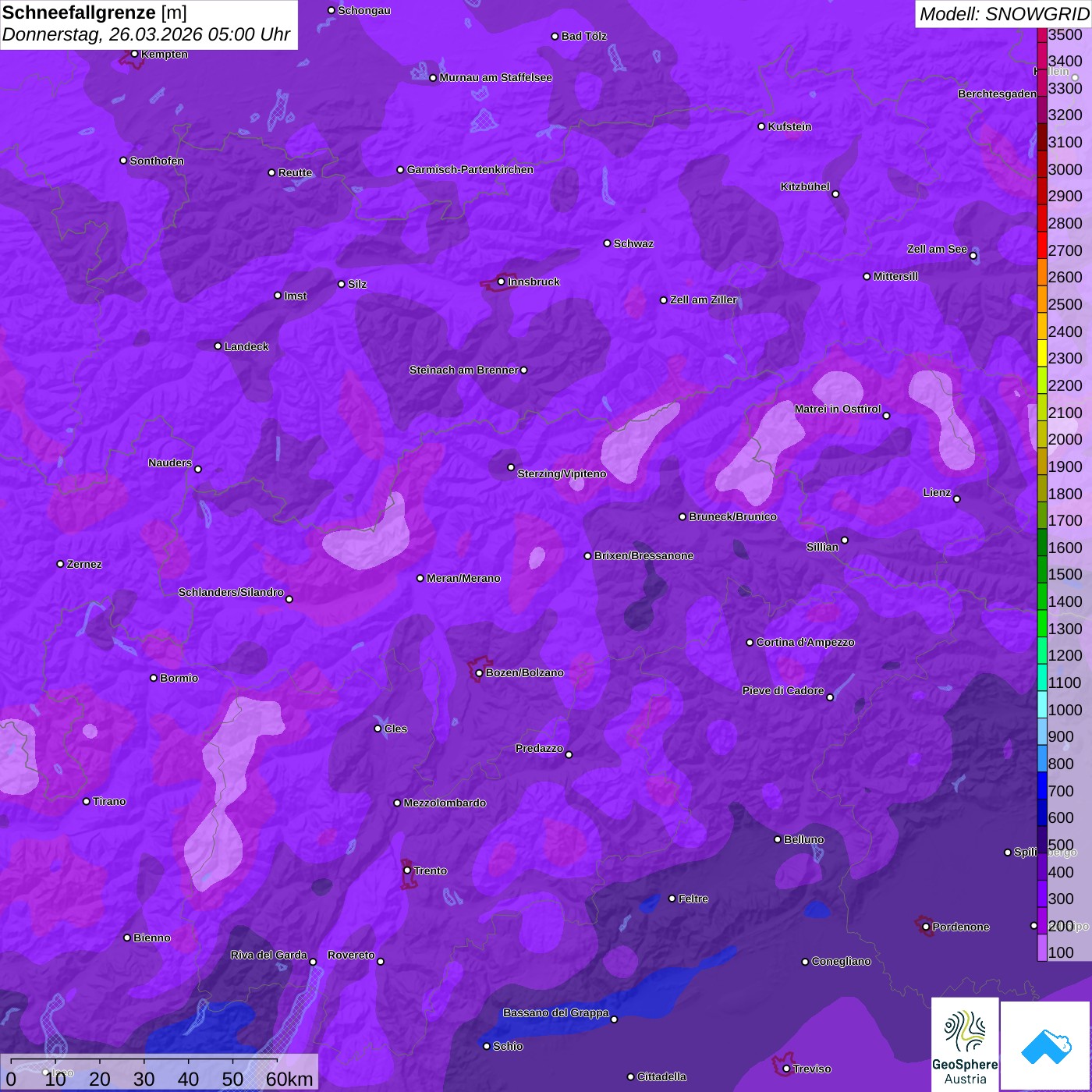Click the blue mountain cloud logo
This screenshot has width=1092, height=1092.
[x=1045, y=1047]
